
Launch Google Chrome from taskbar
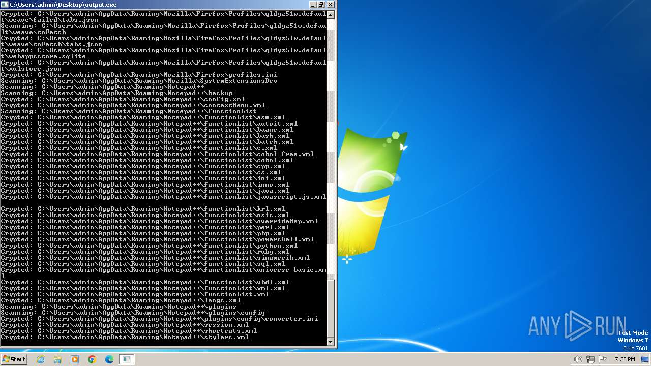point(92,359)
